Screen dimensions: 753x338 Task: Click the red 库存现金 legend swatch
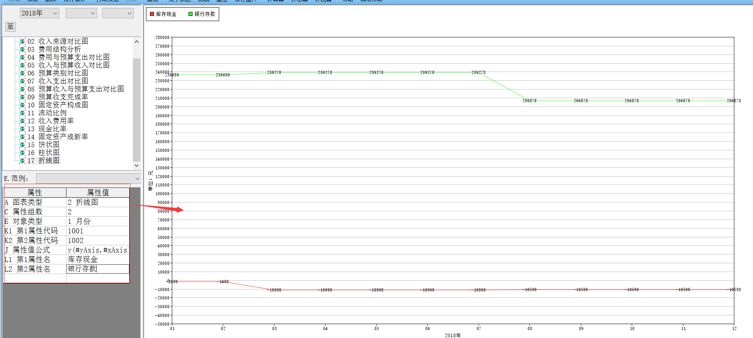coord(152,14)
